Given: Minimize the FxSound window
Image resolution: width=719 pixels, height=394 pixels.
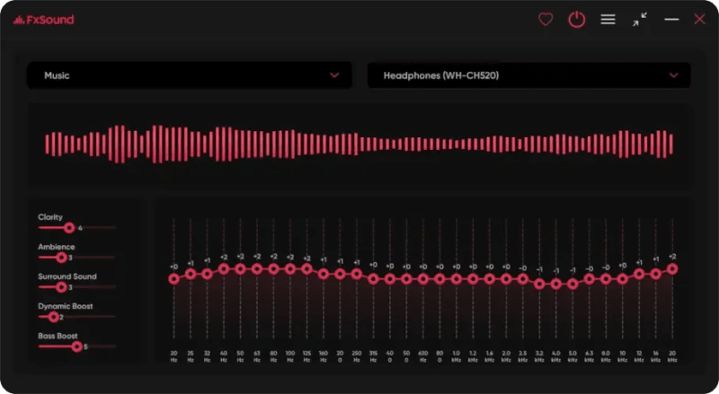Looking at the screenshot, I should pyautogui.click(x=671, y=19).
